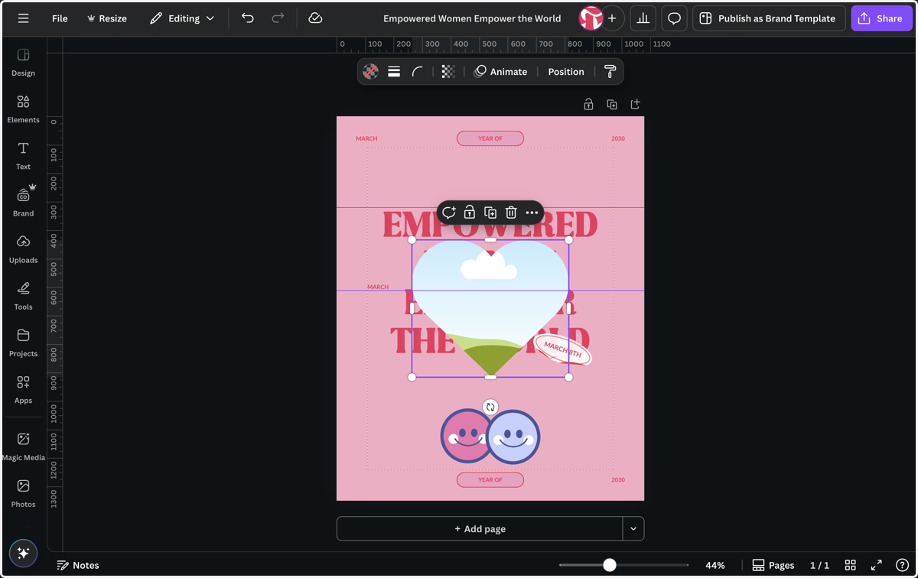Undo the last action
This screenshot has height=578, width=918.
(x=248, y=18)
